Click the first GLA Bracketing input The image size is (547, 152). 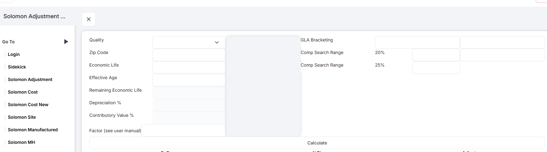tap(417, 42)
